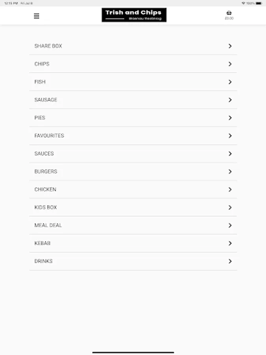Click the SAUSAGE row chevron
266x355 pixels.
230,100
